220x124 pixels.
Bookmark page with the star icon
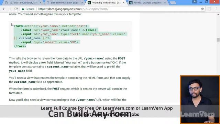(202, 9)
